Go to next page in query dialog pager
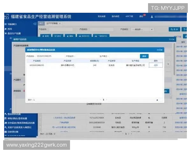This screenshot has width=191, height=153. pyautogui.click(x=107, y=100)
